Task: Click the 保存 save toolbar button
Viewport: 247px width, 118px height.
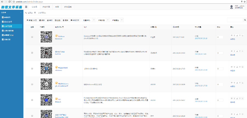Action: coord(42,20)
